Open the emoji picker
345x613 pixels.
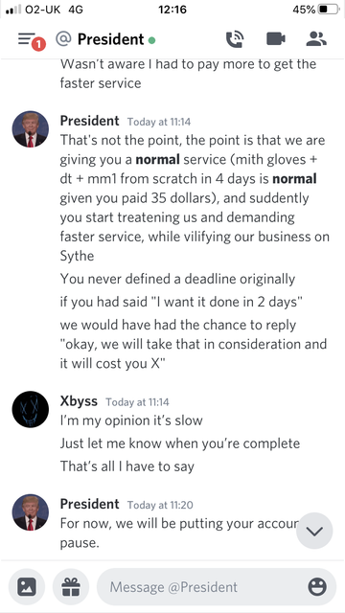click(x=317, y=587)
